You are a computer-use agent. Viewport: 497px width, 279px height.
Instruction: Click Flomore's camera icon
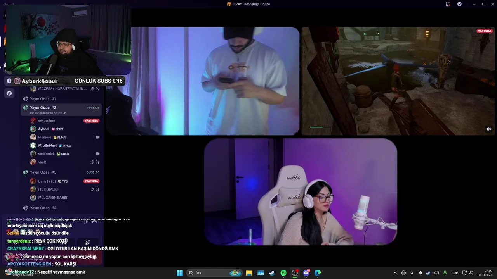97,137
